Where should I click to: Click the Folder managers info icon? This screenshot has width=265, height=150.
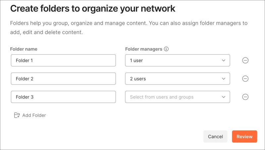(x=166, y=49)
